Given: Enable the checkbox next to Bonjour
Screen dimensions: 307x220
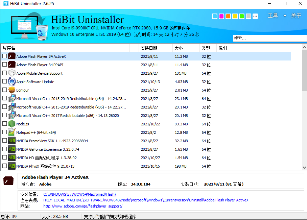Looking at the screenshot, I should [5, 90].
